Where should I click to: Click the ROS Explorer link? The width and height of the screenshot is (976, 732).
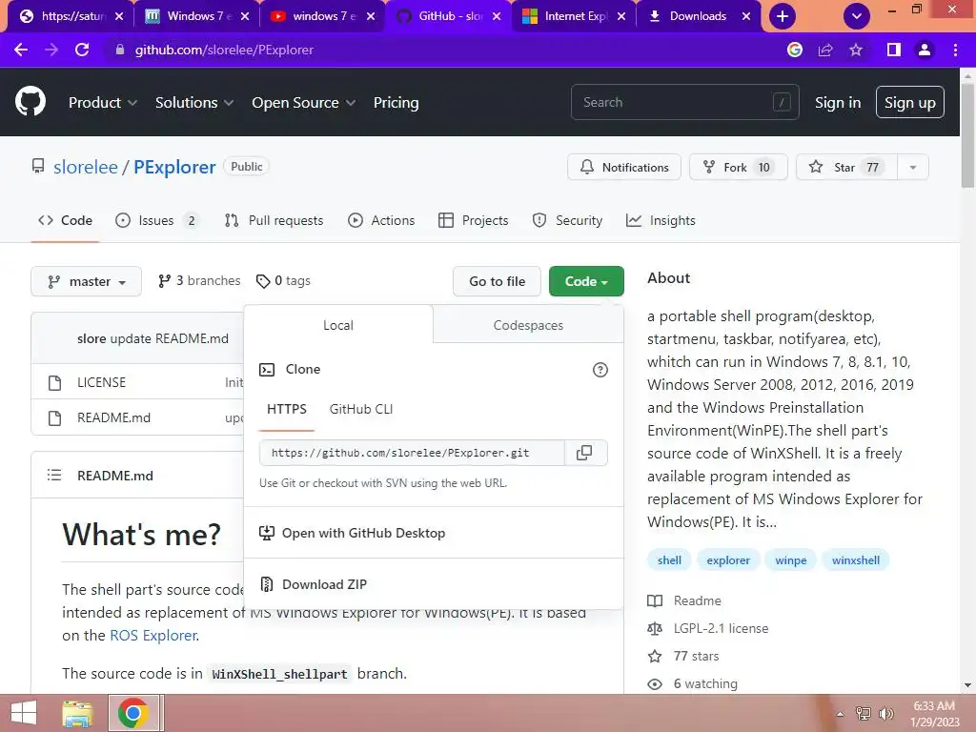(153, 635)
